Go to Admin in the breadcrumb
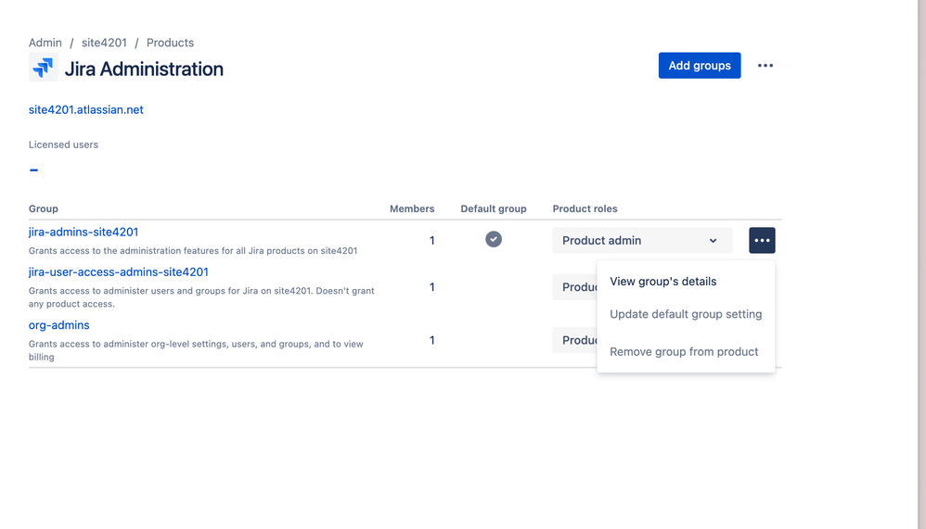The height and width of the screenshot is (529, 926). (x=45, y=43)
